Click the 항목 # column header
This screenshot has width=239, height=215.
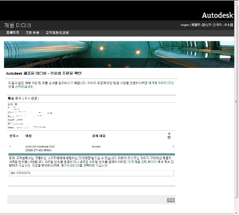14,136
